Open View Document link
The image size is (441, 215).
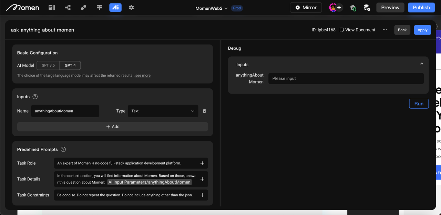click(x=357, y=30)
